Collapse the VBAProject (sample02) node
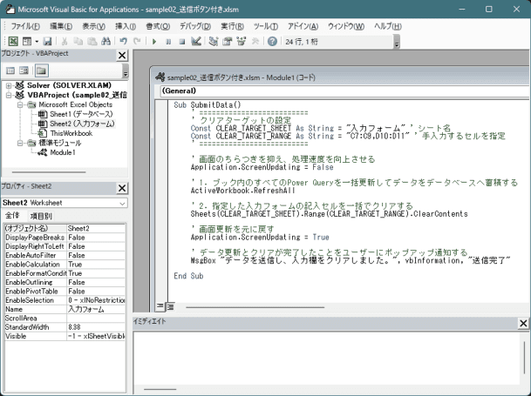 coord(9,95)
